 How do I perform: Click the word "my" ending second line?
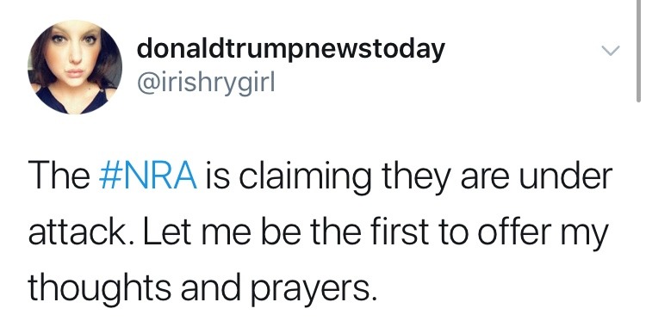coord(593,236)
